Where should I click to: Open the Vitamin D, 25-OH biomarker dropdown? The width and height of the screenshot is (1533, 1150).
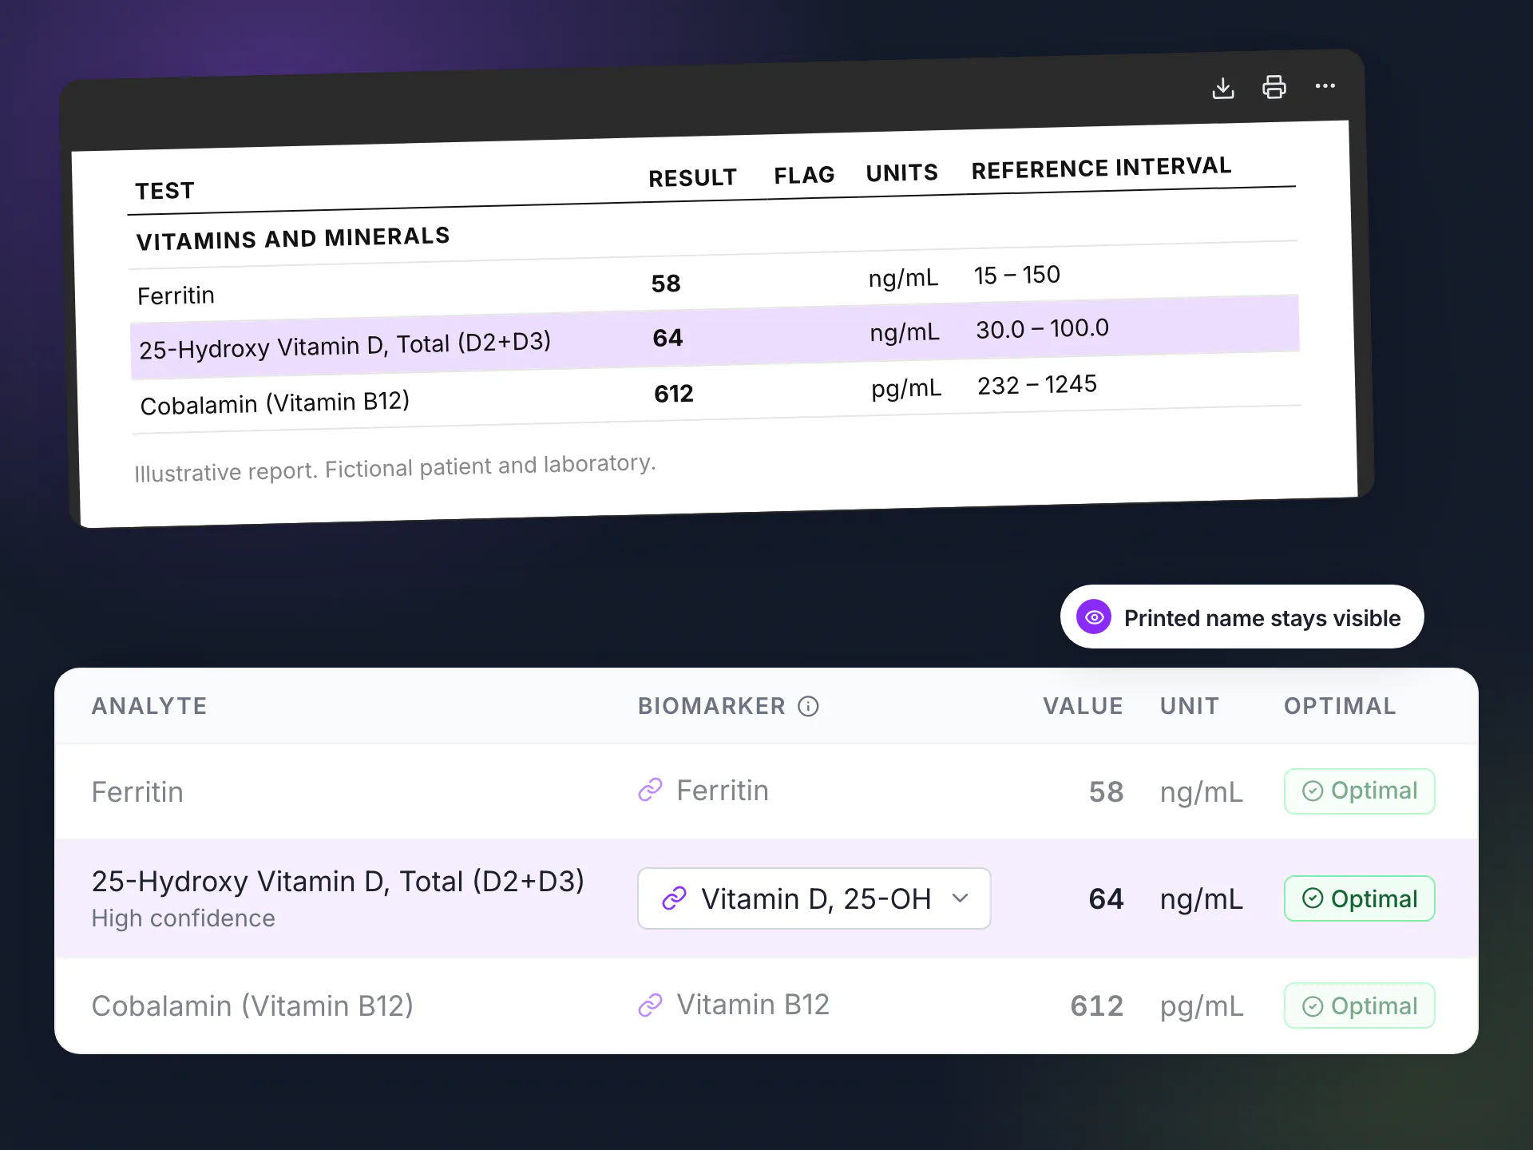(x=814, y=898)
